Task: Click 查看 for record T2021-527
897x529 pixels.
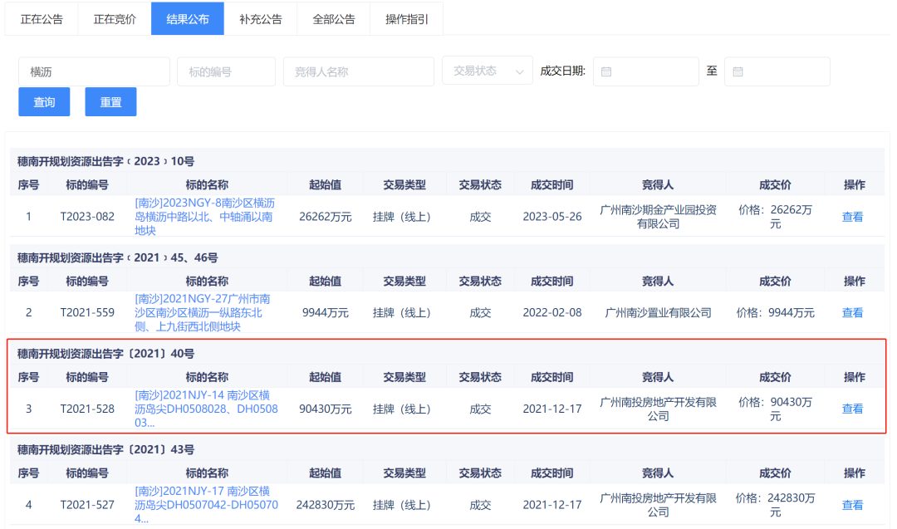Action: pyautogui.click(x=853, y=504)
